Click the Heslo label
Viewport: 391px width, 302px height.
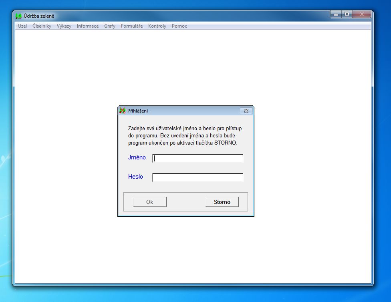pos(135,177)
